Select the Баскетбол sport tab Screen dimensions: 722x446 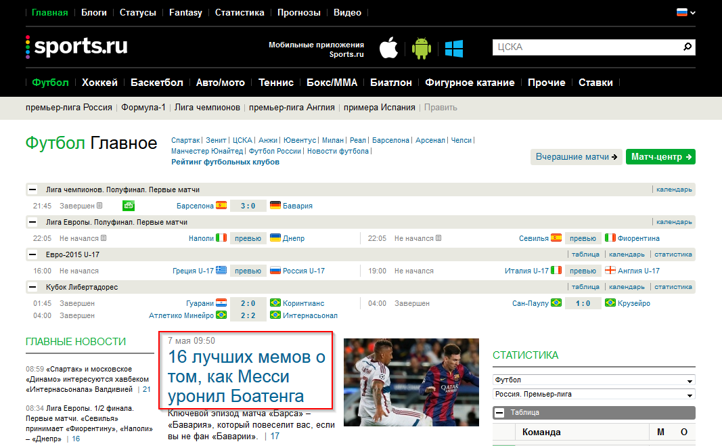[156, 83]
